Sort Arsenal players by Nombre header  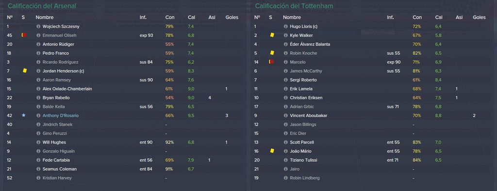tap(45, 17)
